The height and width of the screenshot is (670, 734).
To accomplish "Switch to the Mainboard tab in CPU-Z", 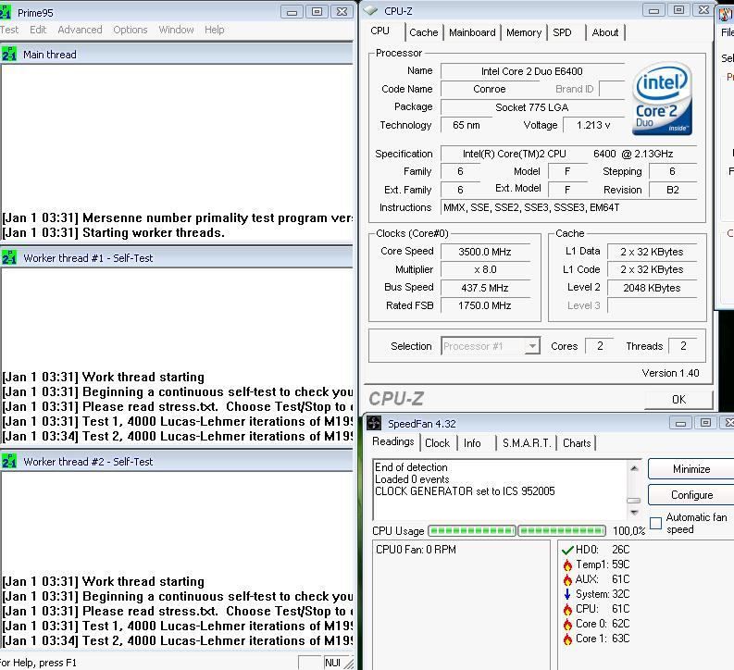I will pyautogui.click(x=472, y=32).
